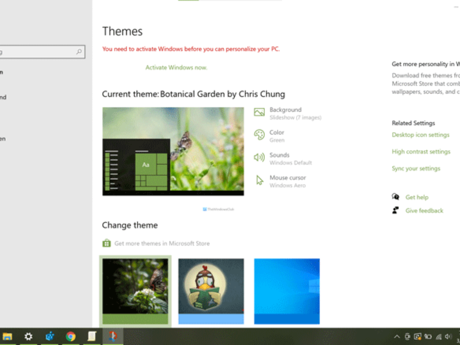The image size is (460, 345).
Task: Open Desktop icon settings
Action: (x=421, y=135)
